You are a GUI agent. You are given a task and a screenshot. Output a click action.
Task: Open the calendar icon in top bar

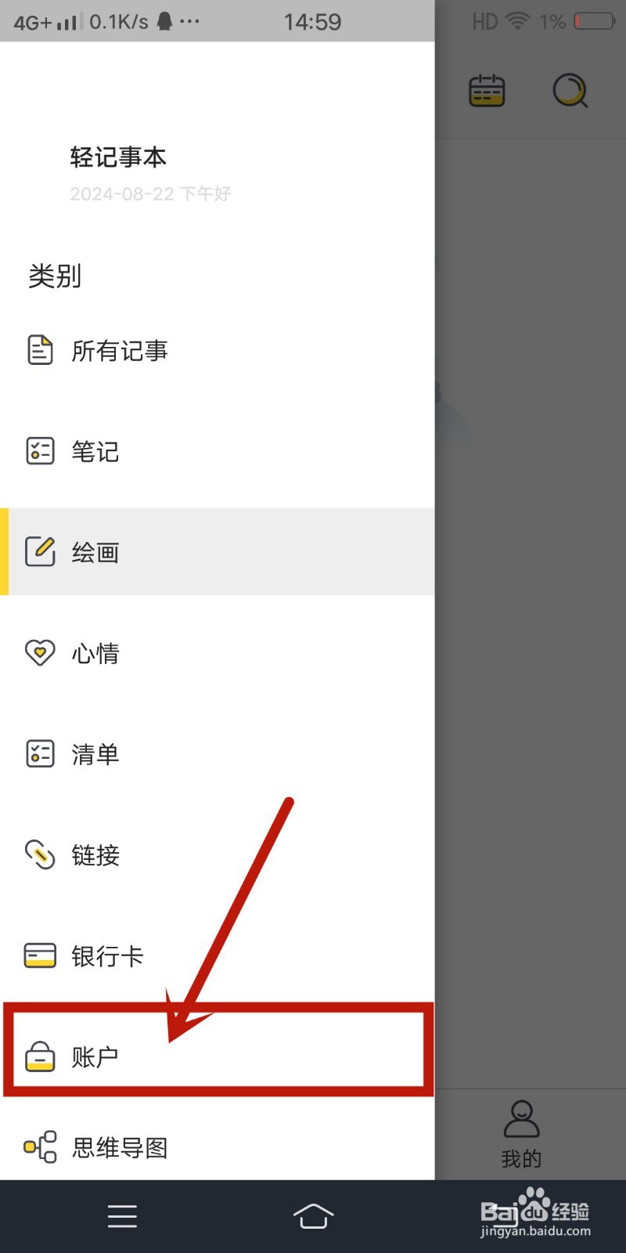tap(487, 91)
